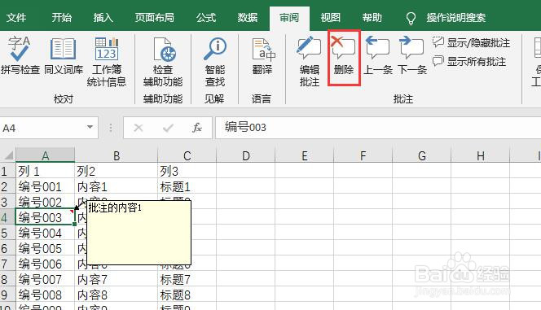Screen dimensions: 541x310
Task: Run the accessibility checker (检查辅助功能)
Action: click(162, 62)
